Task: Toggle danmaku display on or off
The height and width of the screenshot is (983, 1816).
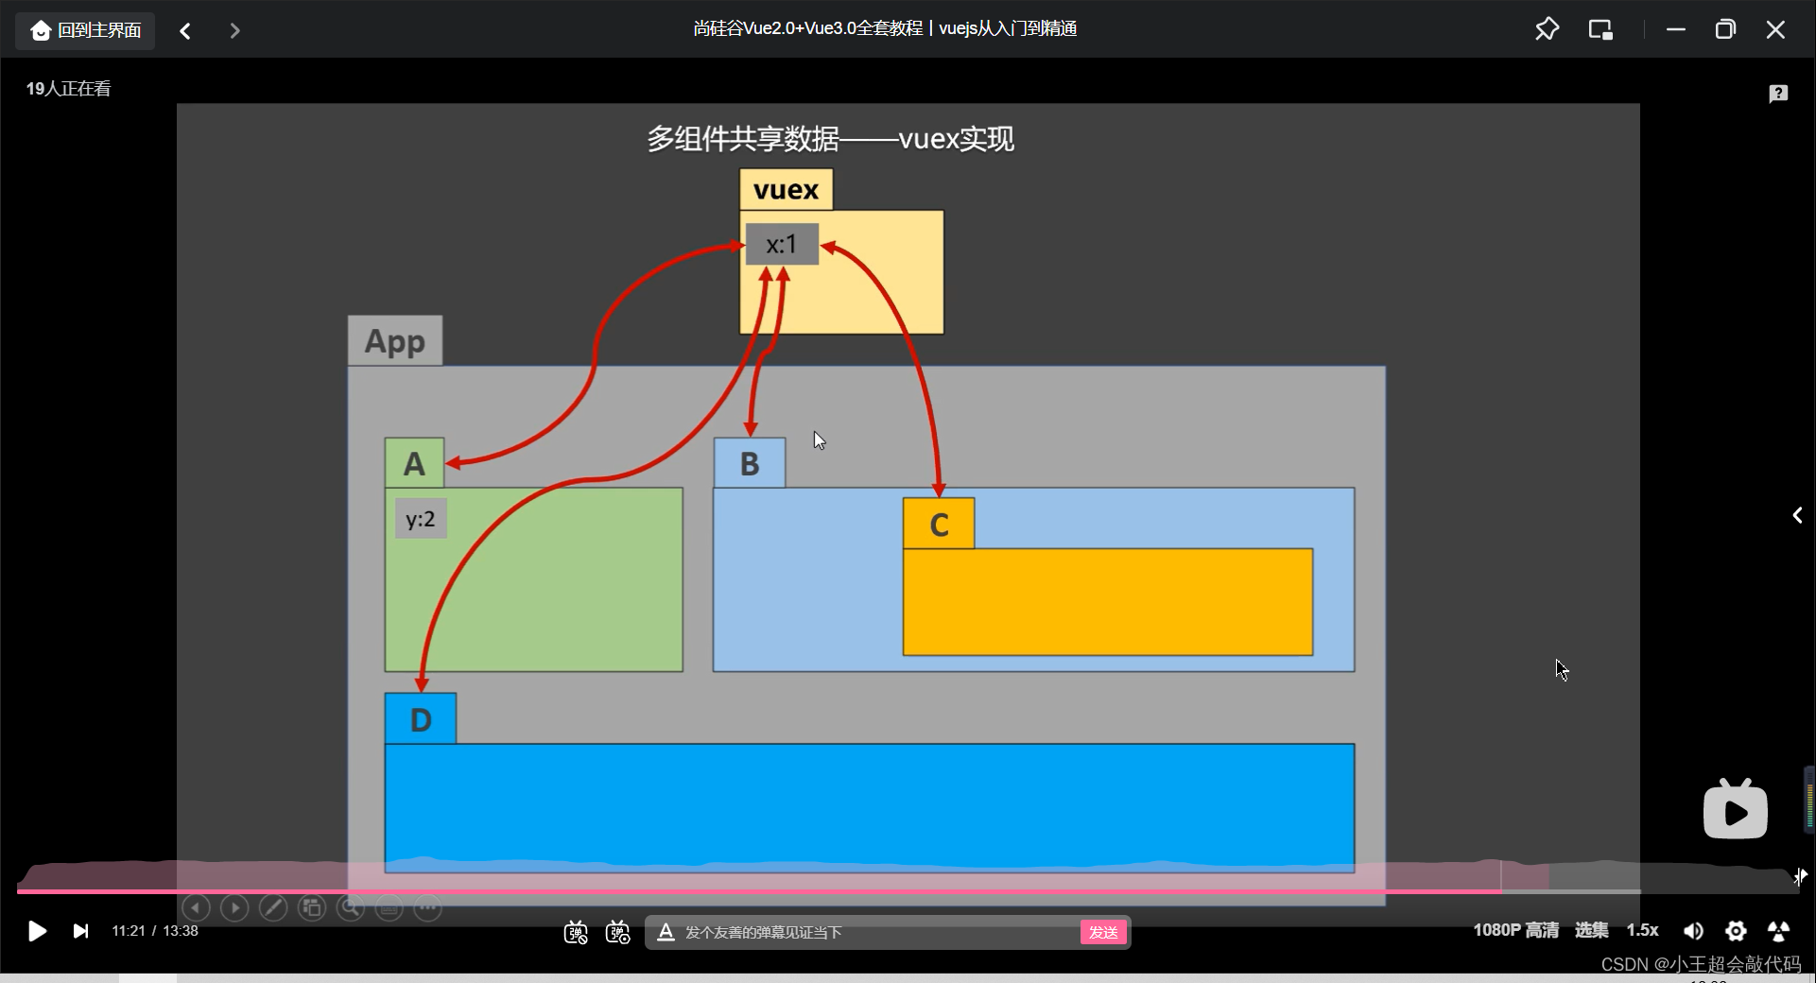Action: pyautogui.click(x=576, y=933)
